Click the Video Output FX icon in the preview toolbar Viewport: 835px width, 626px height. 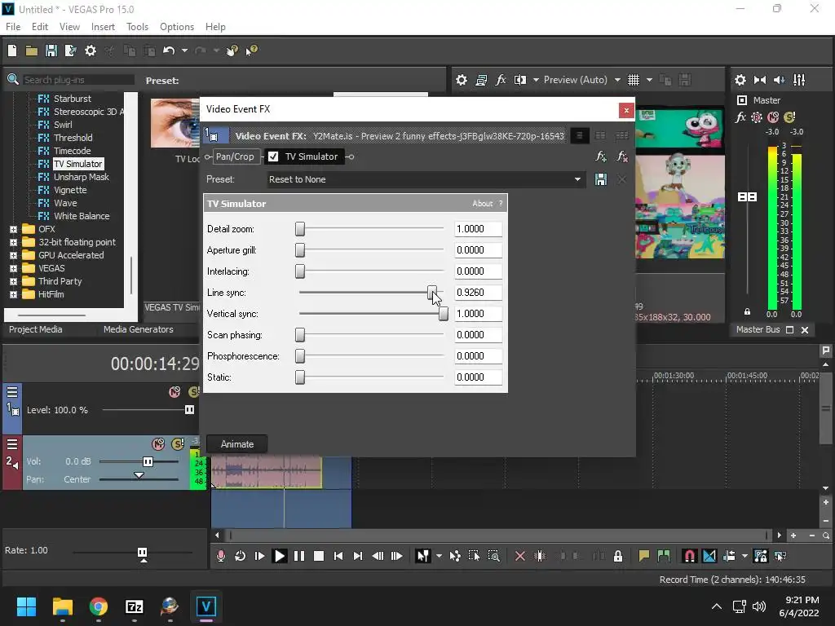click(x=501, y=80)
